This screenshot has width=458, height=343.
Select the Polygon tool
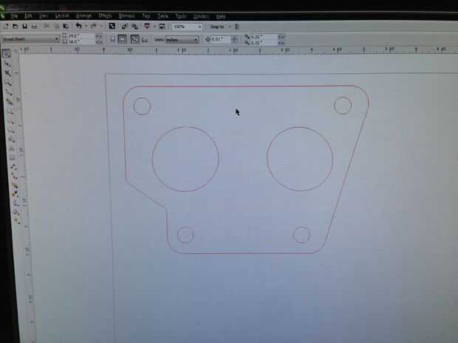point(11,130)
